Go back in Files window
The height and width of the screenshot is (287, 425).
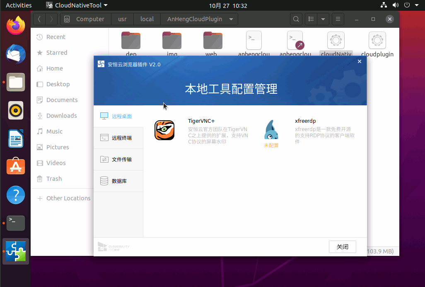(x=40, y=19)
